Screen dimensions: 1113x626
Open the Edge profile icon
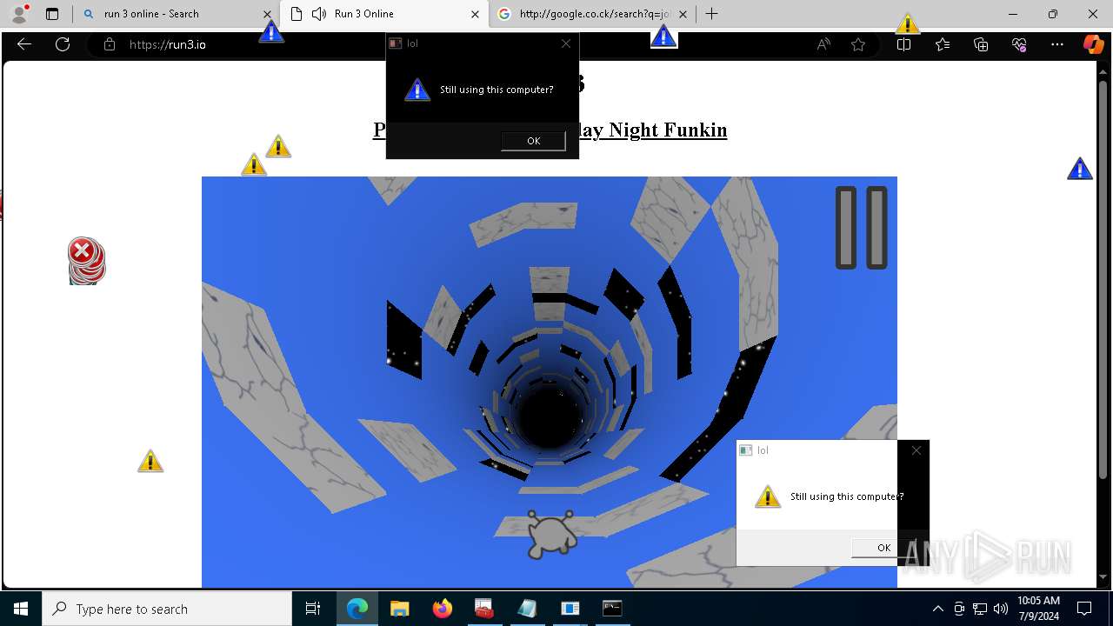point(19,14)
